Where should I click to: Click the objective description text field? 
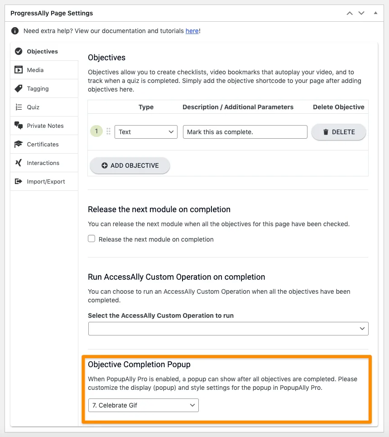[x=245, y=132]
